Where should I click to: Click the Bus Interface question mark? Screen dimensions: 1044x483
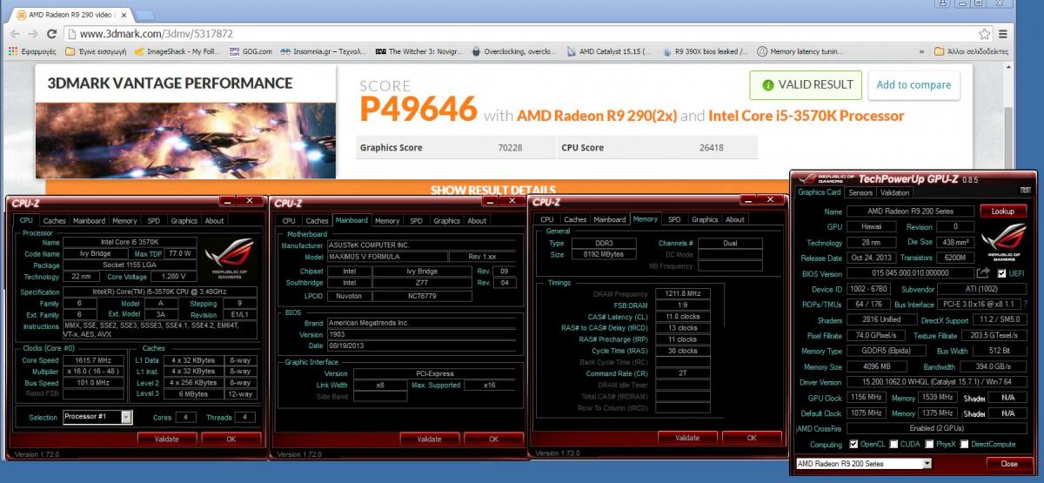1025,304
